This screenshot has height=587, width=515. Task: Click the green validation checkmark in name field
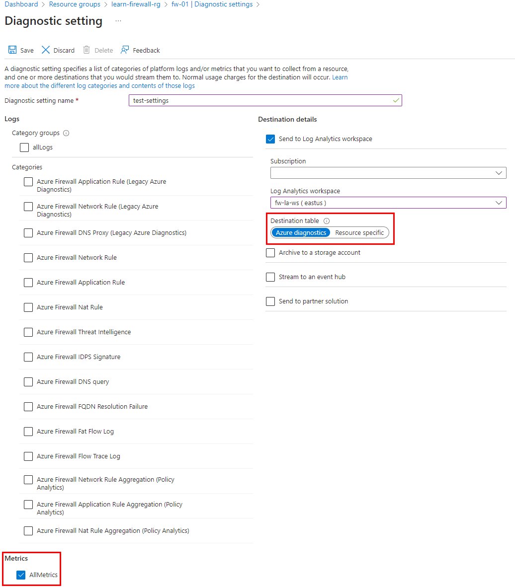click(395, 100)
